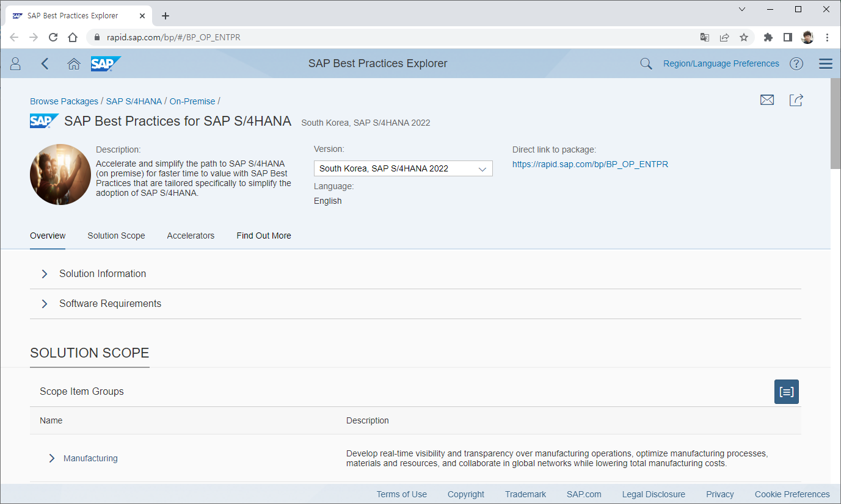
Task: Open the search in the SAP header
Action: pos(646,63)
